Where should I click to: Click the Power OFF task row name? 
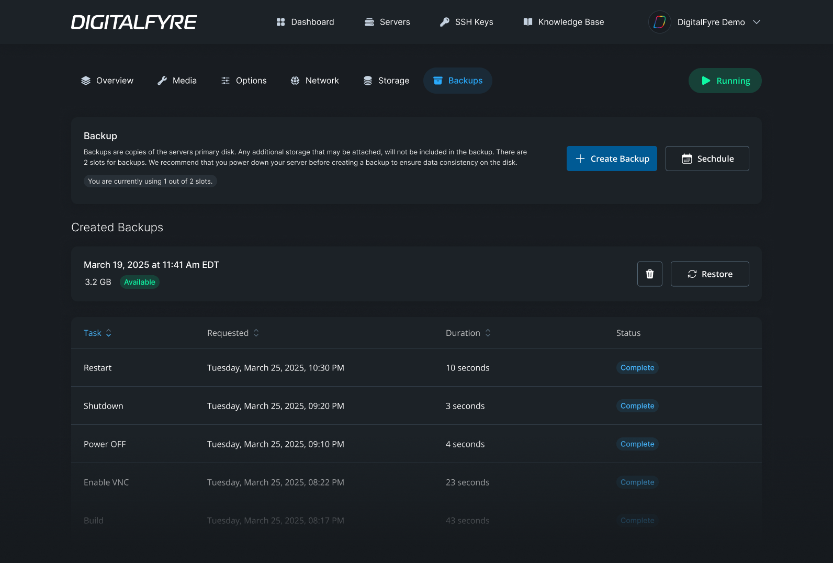coord(105,444)
